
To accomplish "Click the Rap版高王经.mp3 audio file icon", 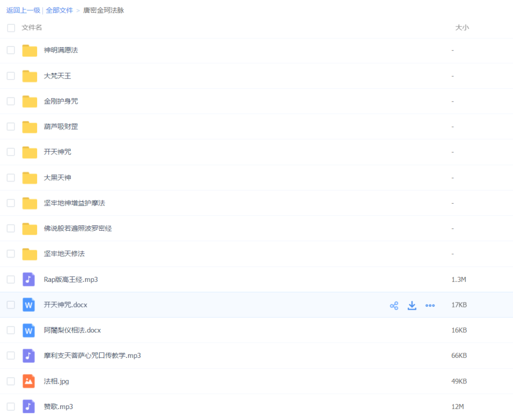I will [x=29, y=279].
